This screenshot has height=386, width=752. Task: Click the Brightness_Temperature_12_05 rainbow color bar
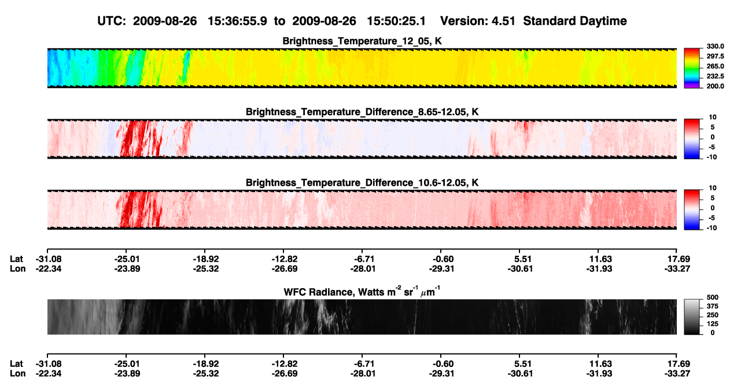point(692,68)
